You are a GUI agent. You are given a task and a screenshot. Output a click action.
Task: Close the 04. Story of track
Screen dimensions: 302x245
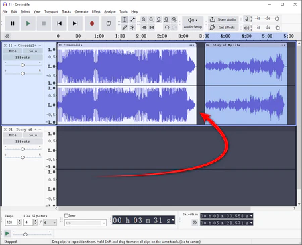coord(5,130)
